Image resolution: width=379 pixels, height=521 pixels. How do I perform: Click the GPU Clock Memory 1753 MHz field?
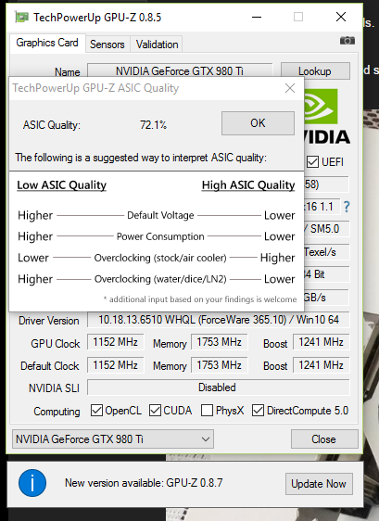219,342
